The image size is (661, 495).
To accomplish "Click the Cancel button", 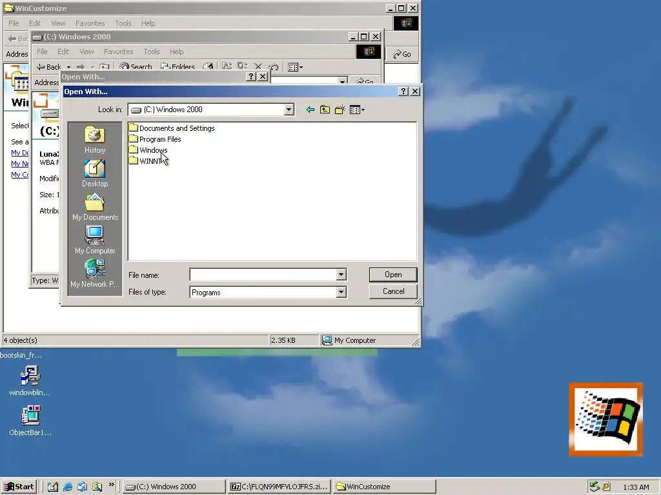I will pos(393,291).
